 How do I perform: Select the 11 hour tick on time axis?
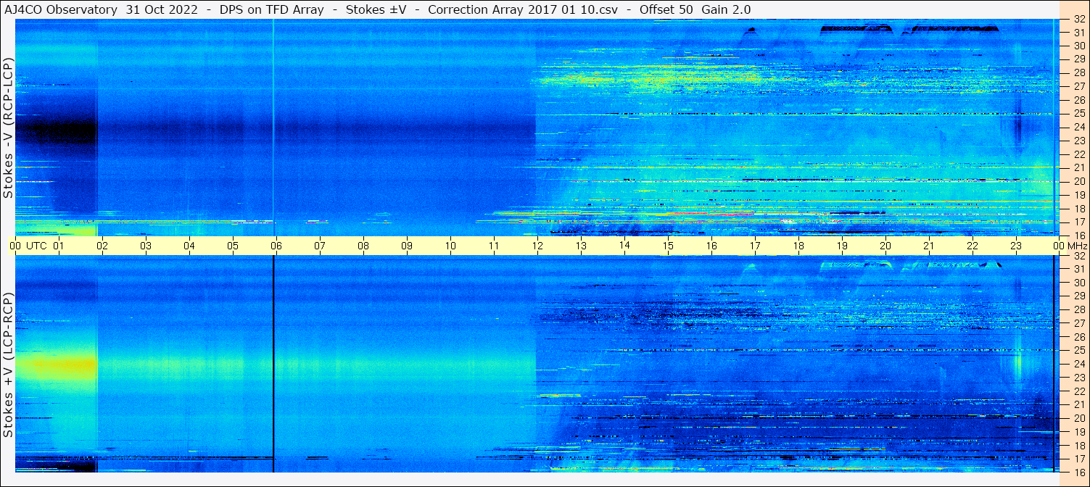point(494,246)
